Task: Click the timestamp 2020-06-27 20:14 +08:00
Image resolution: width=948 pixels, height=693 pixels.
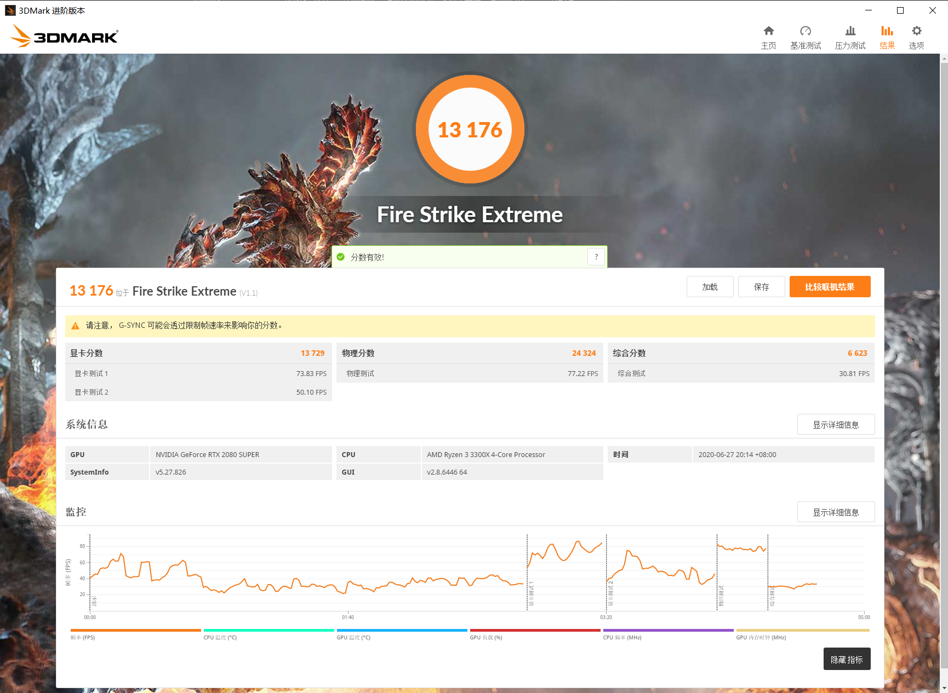Action: (x=737, y=455)
